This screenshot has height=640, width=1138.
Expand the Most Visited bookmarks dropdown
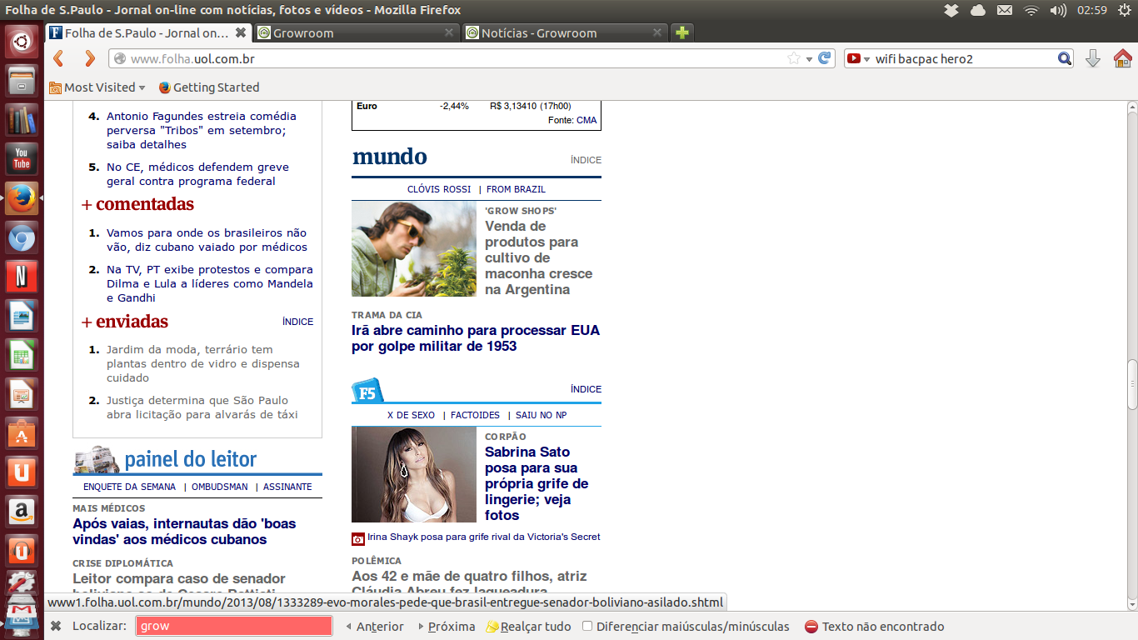point(97,87)
